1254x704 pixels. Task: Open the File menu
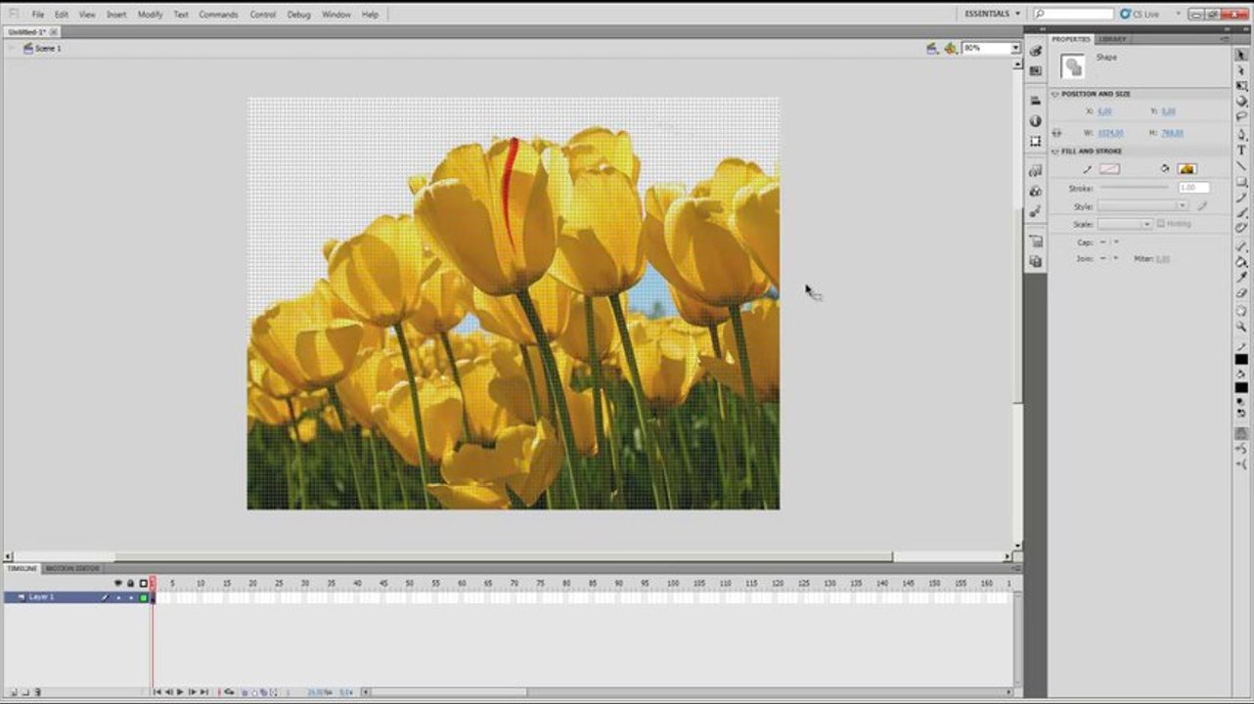tap(38, 15)
